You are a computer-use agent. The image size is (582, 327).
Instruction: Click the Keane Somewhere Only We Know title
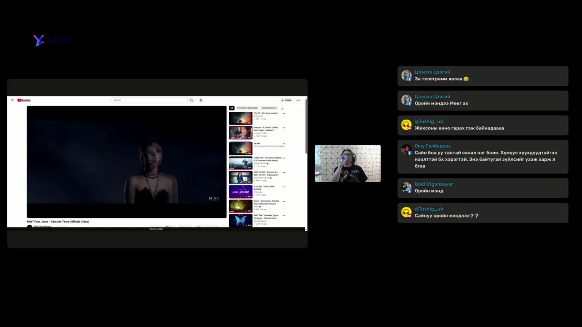coord(266,202)
